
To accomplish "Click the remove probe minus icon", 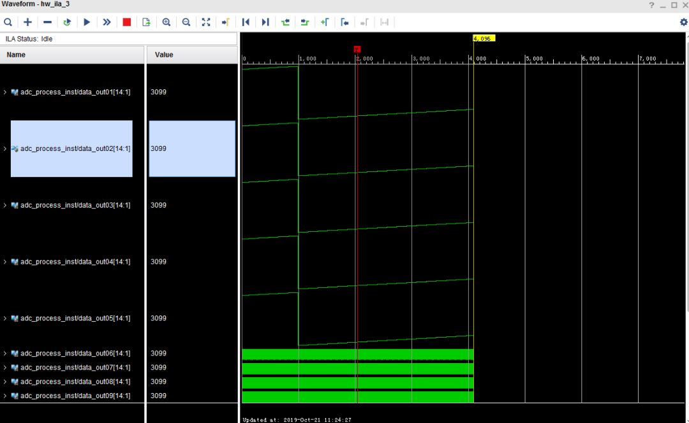I will (47, 22).
